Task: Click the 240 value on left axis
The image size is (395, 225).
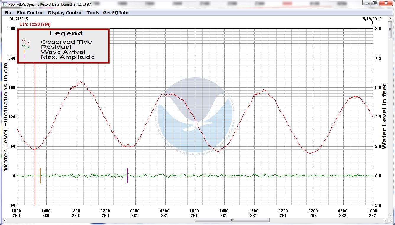Action: (x=12, y=58)
